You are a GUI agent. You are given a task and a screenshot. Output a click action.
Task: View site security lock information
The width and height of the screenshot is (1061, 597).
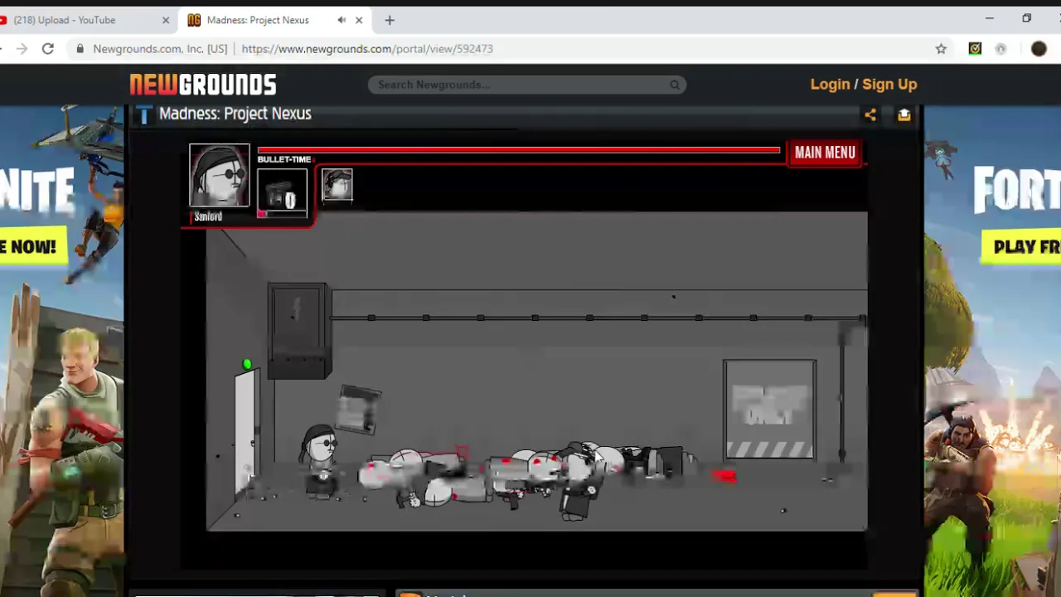[80, 49]
